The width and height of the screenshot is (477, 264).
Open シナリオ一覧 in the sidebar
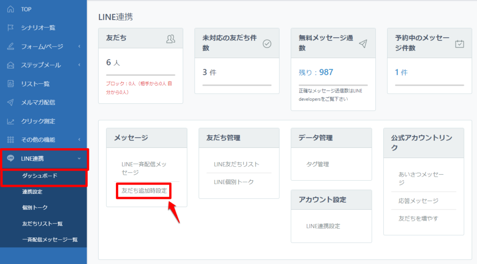click(x=38, y=28)
